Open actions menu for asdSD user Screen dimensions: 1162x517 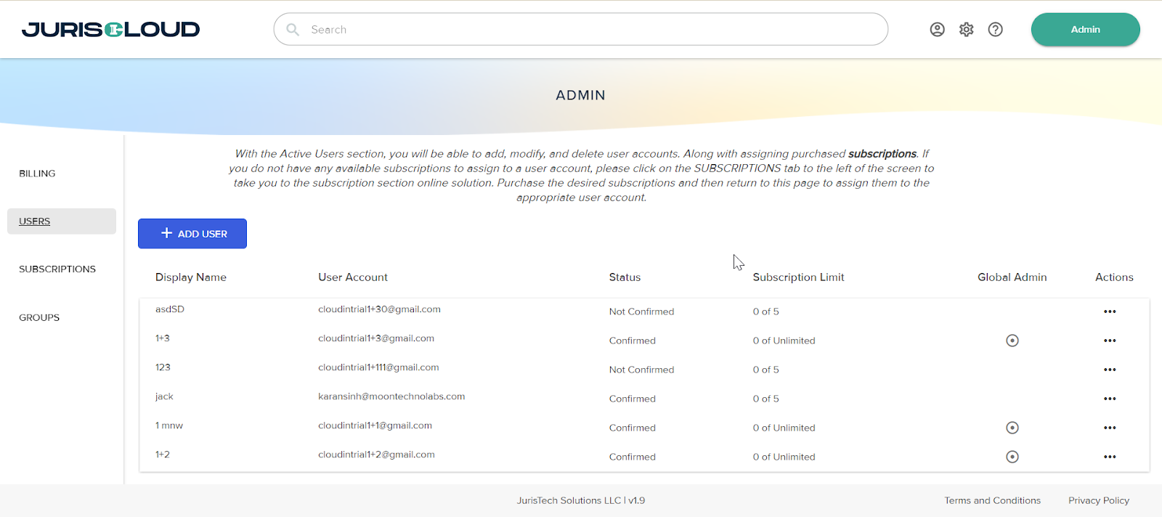1109,312
